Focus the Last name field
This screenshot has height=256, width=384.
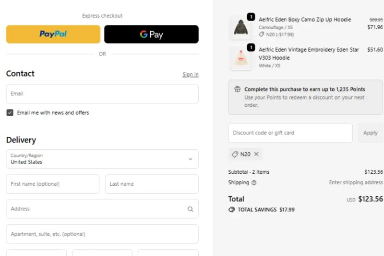pos(152,184)
